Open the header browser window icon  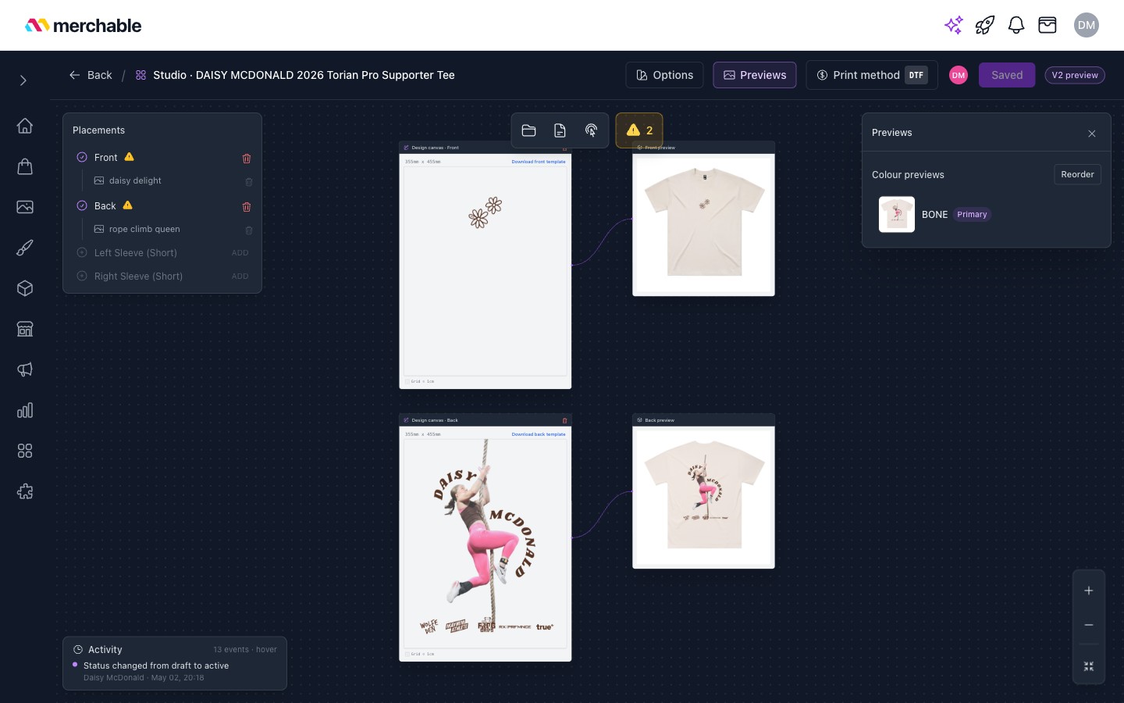pos(1048,25)
